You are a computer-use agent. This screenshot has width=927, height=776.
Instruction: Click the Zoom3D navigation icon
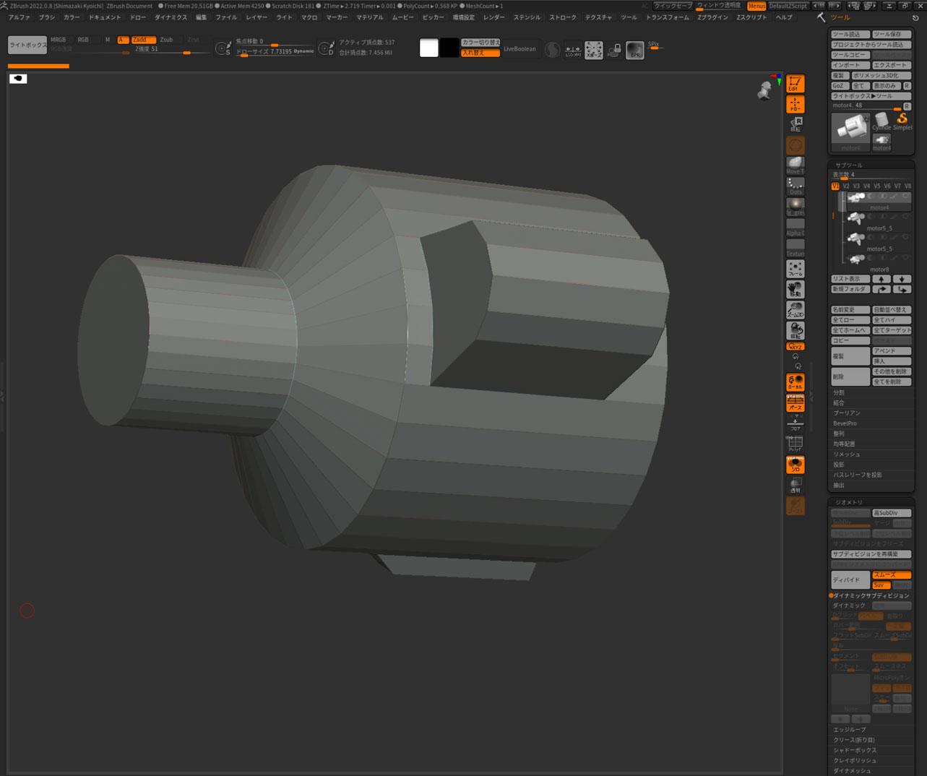(795, 310)
